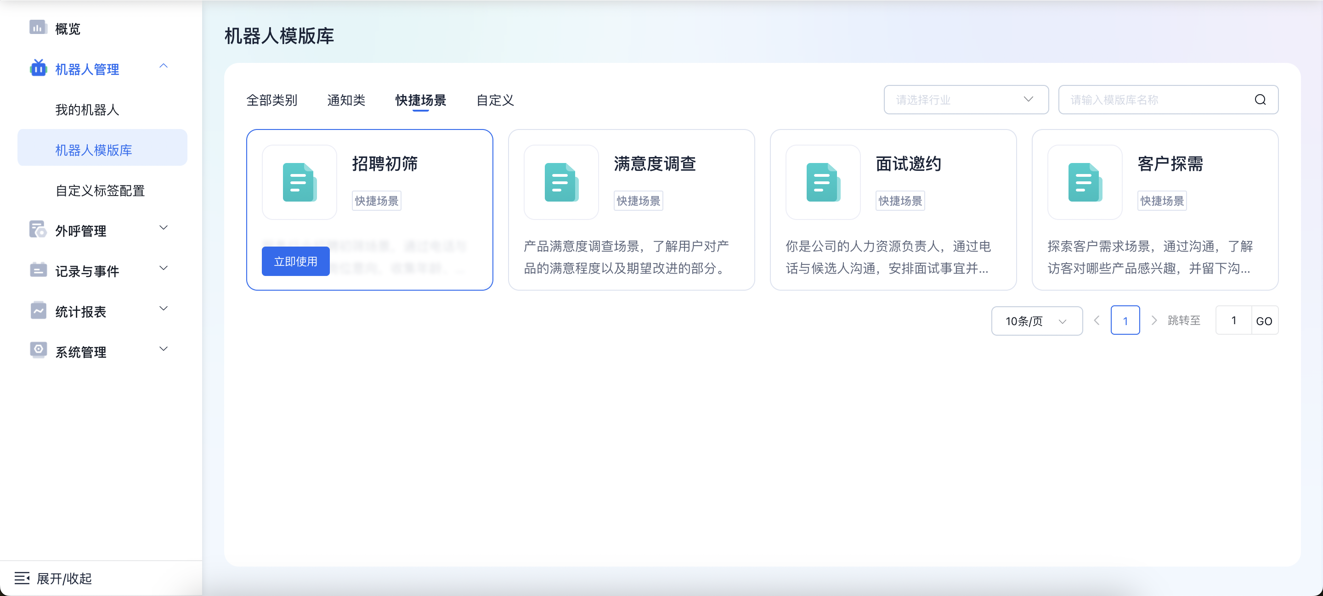Switch to the 全部类别 tab
This screenshot has height=596, width=1323.
[x=271, y=100]
